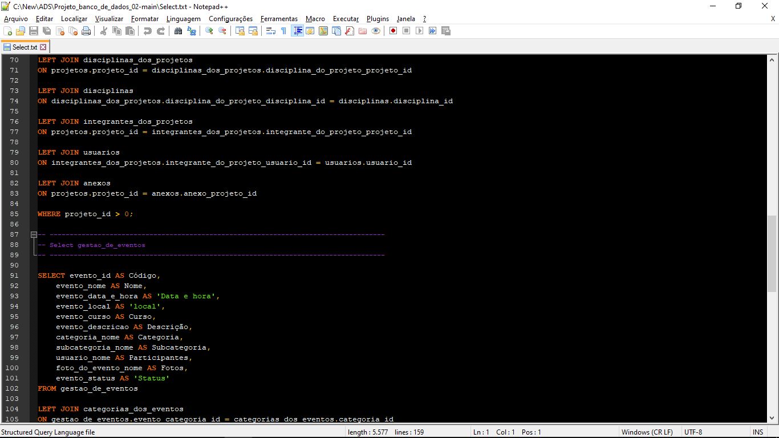The height and width of the screenshot is (438, 779).
Task: Select the Select.txt document tab
Action: pos(25,47)
